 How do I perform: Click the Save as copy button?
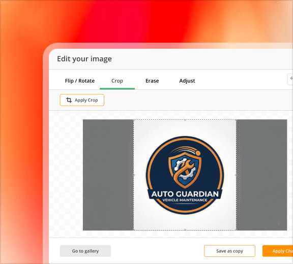pos(229,251)
